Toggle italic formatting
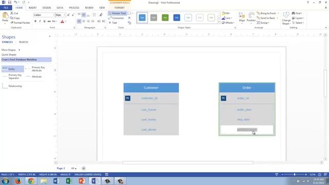The height and width of the screenshot is (185, 329). 40,21
